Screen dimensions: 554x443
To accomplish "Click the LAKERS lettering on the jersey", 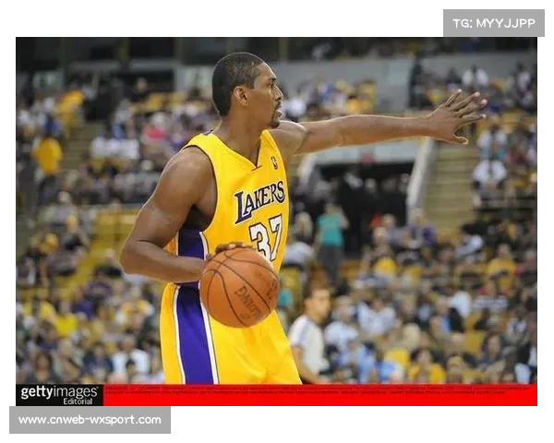I will [259, 200].
